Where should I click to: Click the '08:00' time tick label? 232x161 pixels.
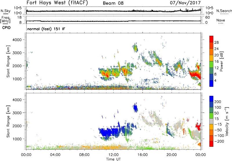pos(84,155)
